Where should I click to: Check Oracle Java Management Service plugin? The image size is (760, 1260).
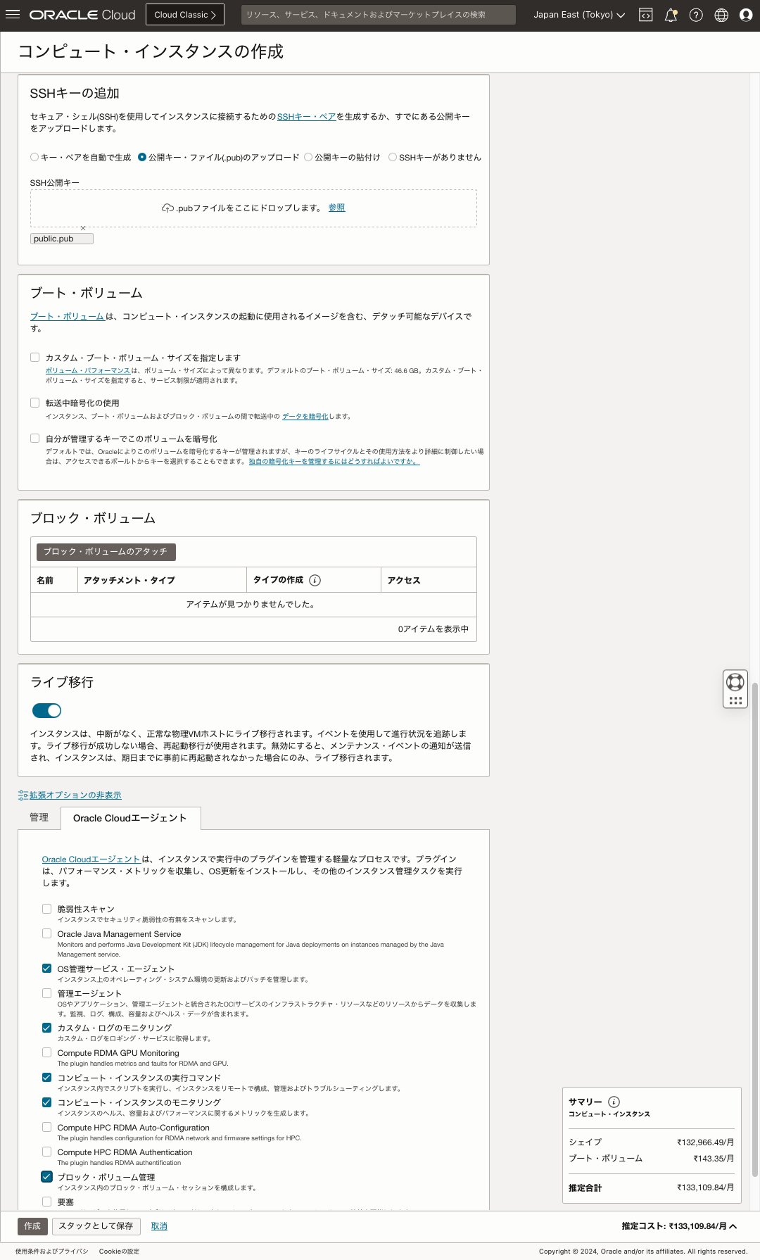pyautogui.click(x=47, y=933)
